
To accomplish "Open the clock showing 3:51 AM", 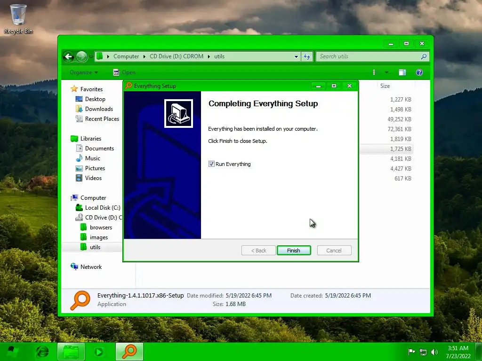I will [x=458, y=352].
